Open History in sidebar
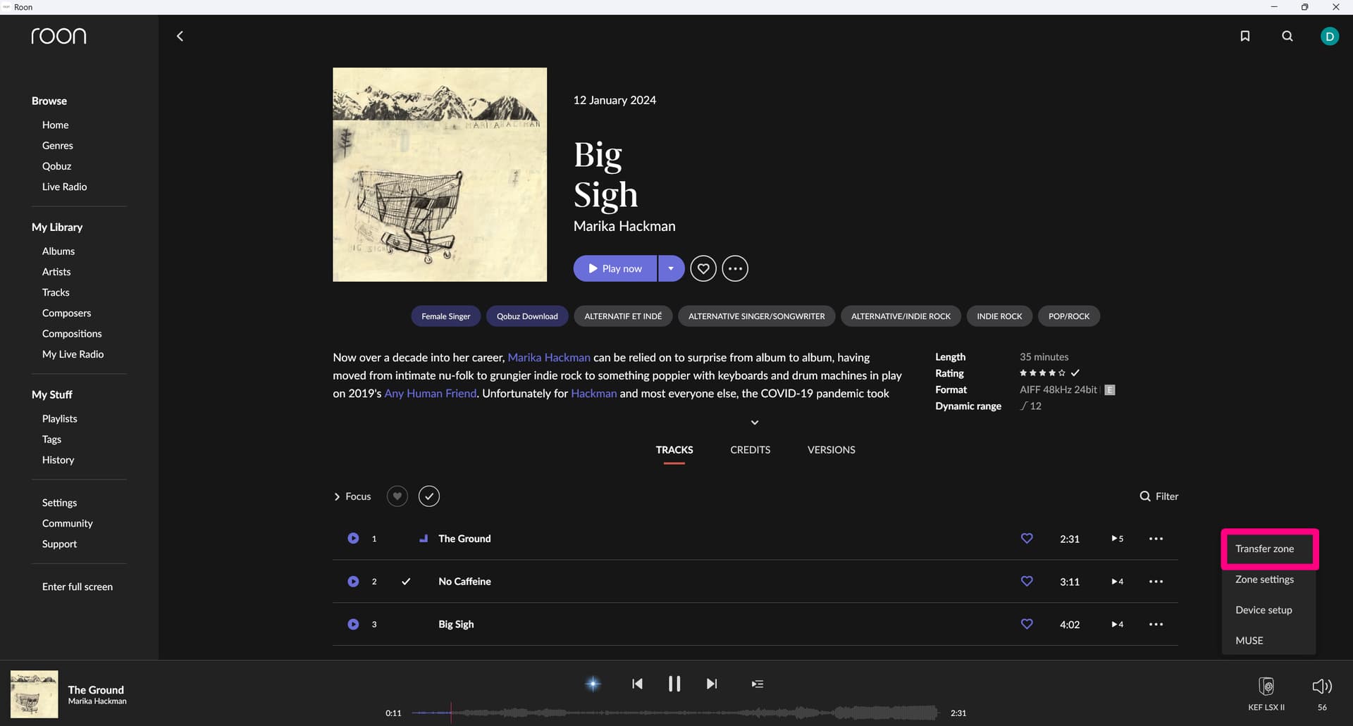Screen dimensions: 1353x726 (58, 460)
